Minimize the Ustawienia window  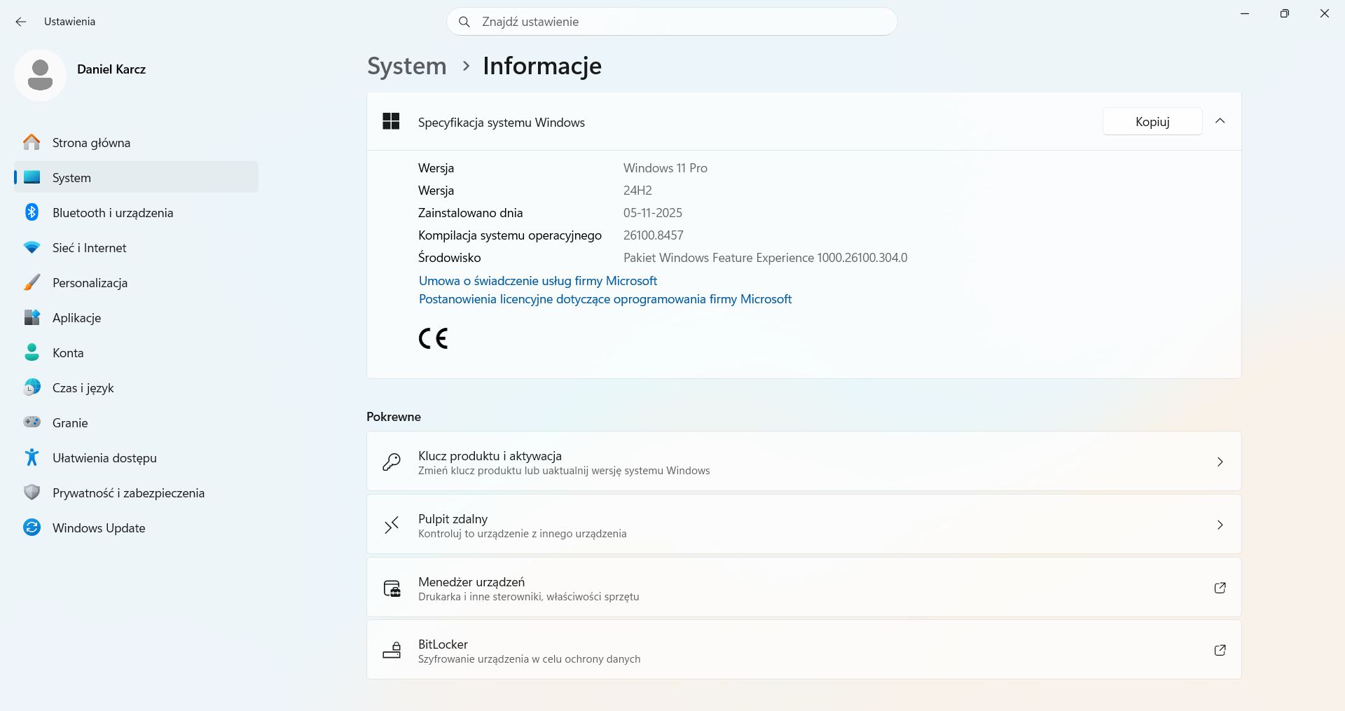click(1245, 13)
